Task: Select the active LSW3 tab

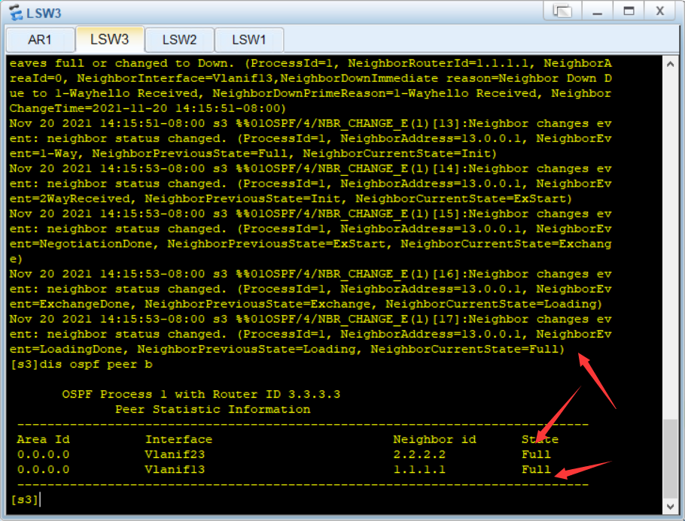Action: [x=109, y=39]
